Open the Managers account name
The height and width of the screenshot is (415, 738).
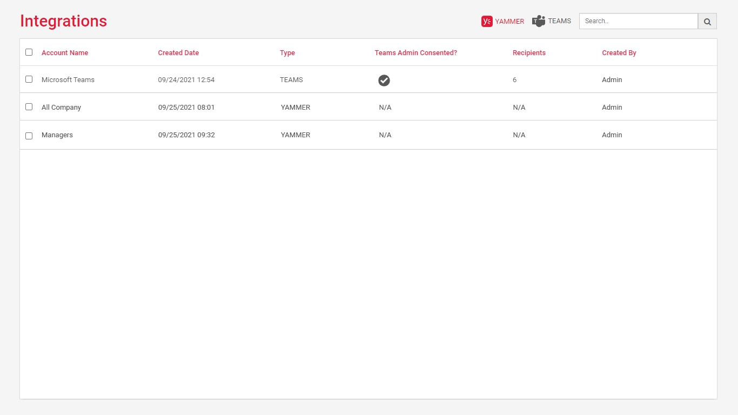click(x=57, y=135)
